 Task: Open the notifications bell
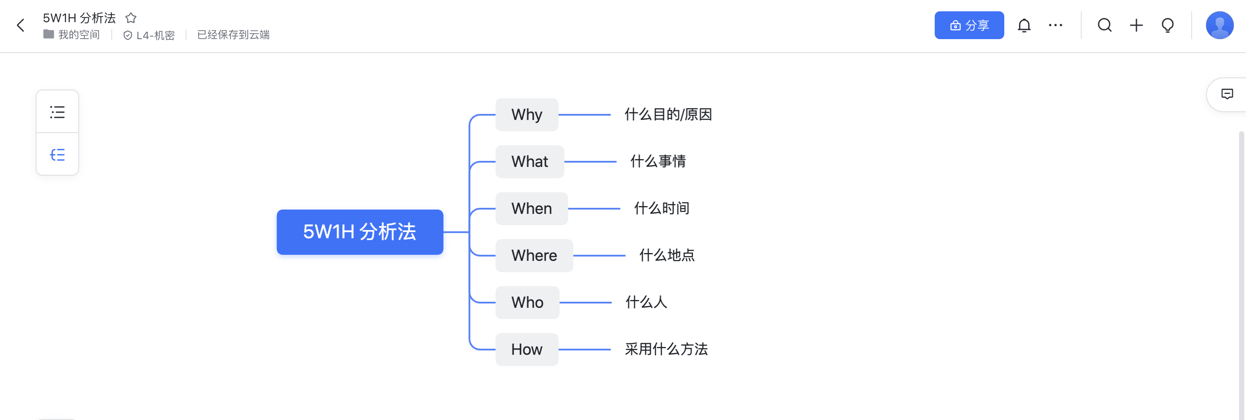pyautogui.click(x=1024, y=25)
